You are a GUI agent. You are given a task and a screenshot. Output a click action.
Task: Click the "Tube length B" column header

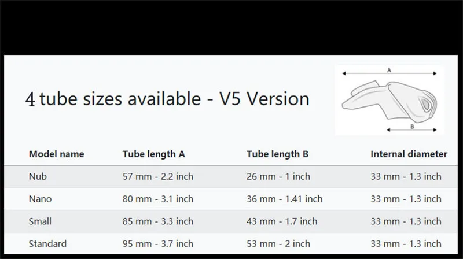coord(277,154)
